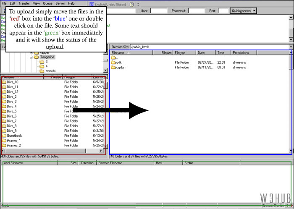Click message log scrollbar down arrow
This screenshot has height=209, width=294.
[291, 39]
